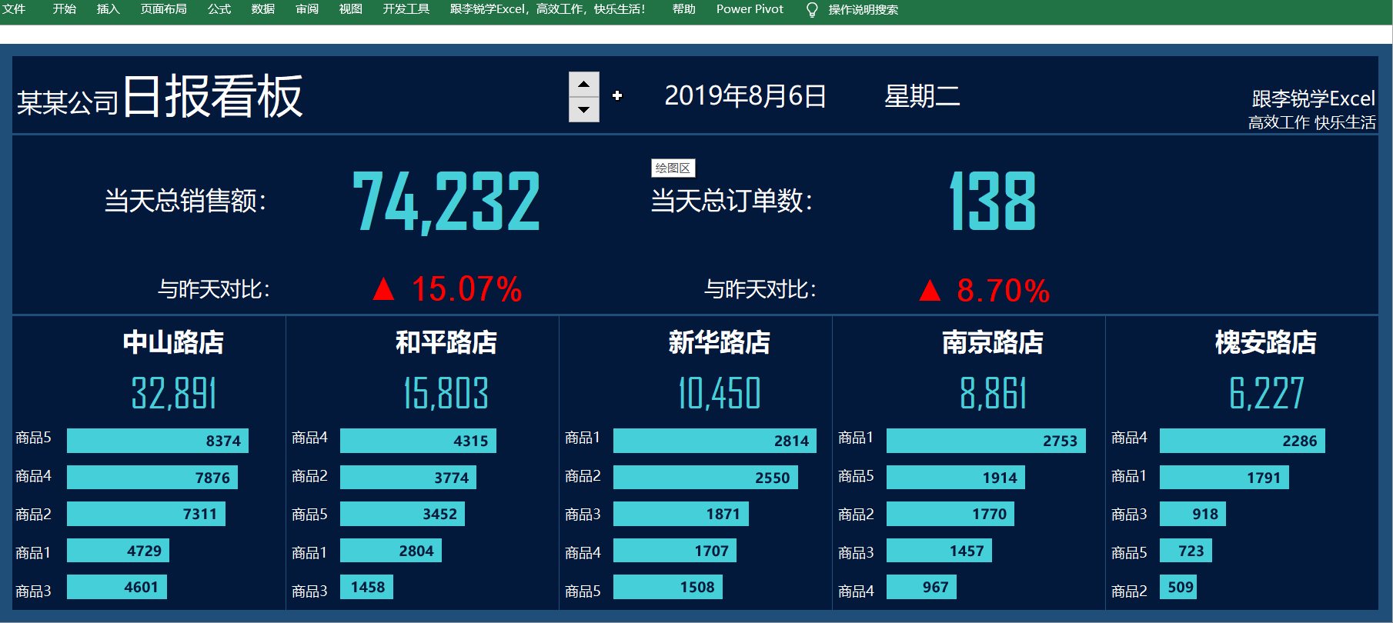Image resolution: width=1393 pixels, height=623 pixels.
Task: Select the bar showing 3774
Action: (x=408, y=478)
